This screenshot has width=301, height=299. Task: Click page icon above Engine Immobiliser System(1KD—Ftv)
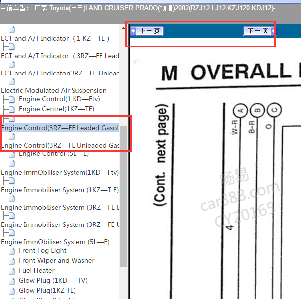coord(12,163)
